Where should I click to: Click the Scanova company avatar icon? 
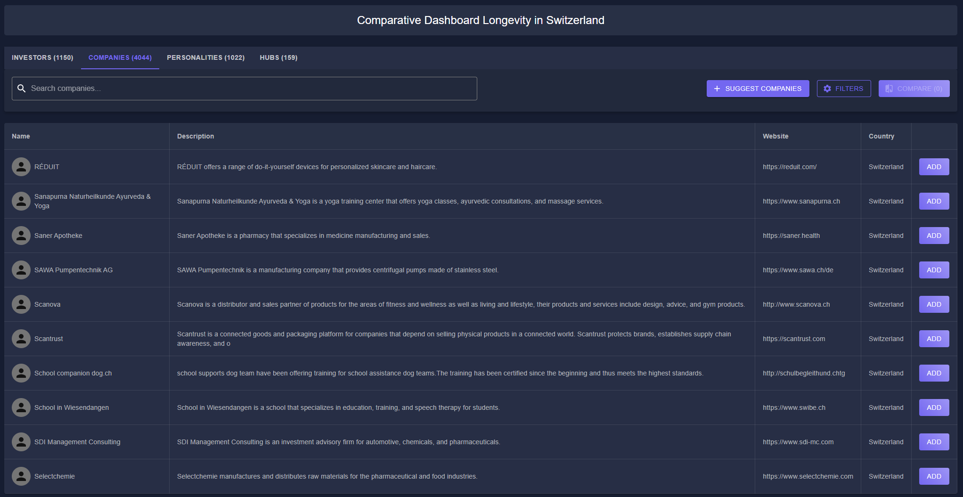point(21,304)
